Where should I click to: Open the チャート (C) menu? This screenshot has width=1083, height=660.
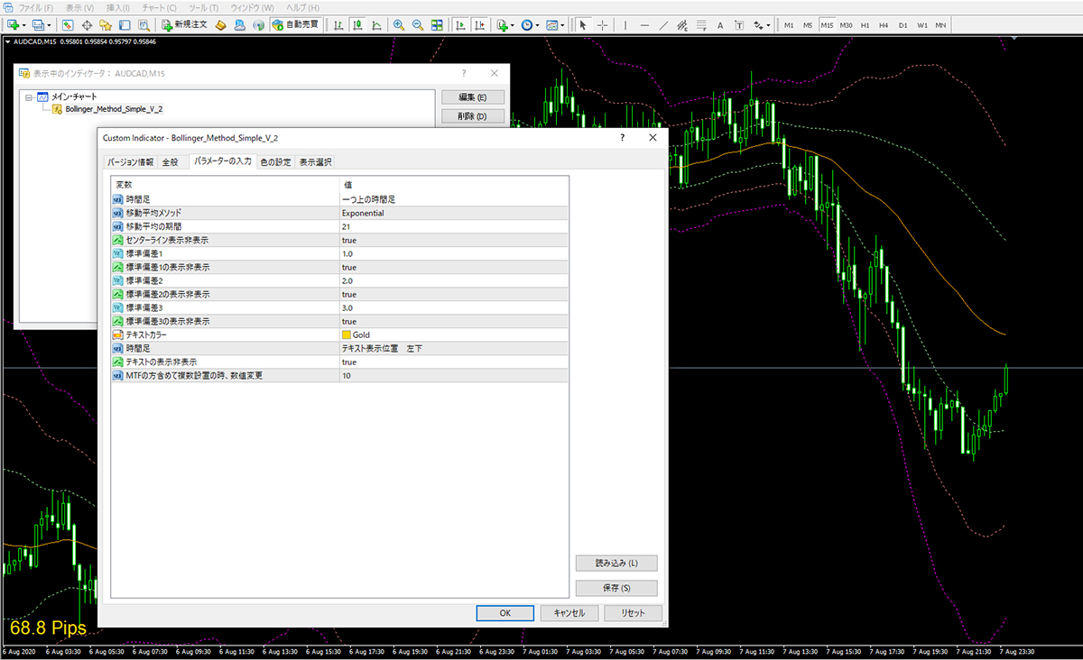pyautogui.click(x=160, y=7)
